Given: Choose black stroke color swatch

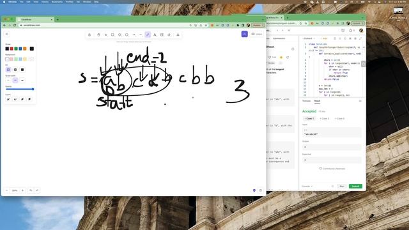Looking at the screenshot, I should point(7,49).
